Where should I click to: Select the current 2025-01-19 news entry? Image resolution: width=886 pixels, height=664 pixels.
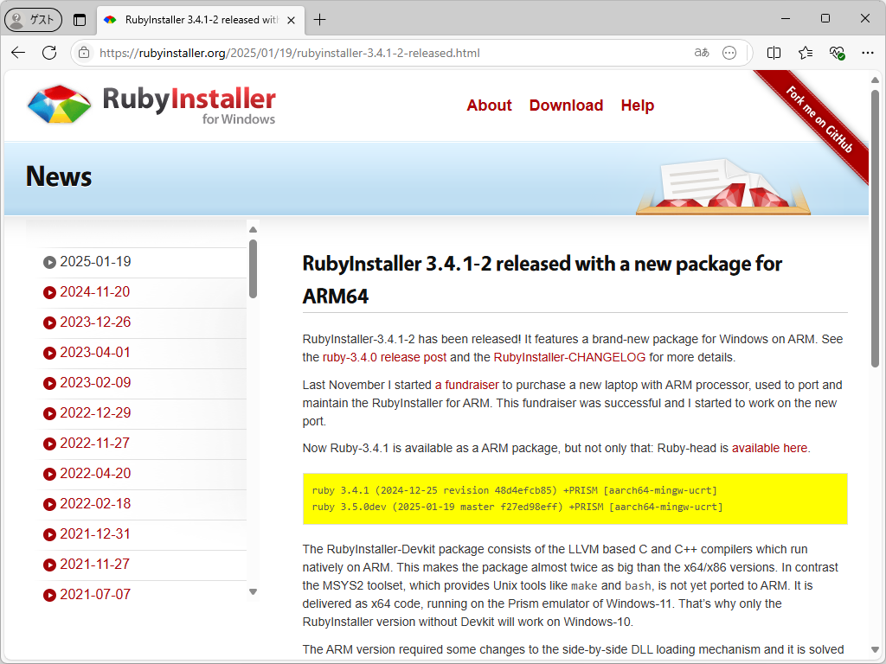click(x=95, y=261)
